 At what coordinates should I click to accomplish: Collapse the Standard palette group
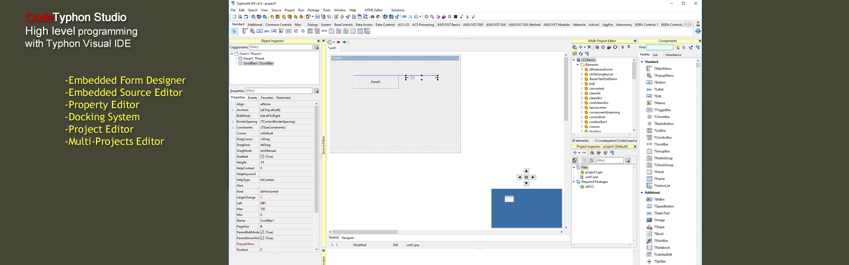pos(642,62)
